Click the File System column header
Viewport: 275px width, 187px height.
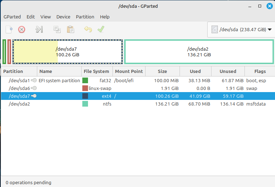point(97,71)
